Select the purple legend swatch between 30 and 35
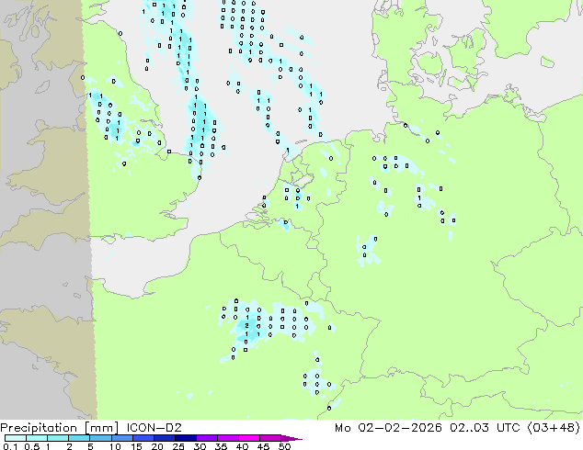 point(206,438)
